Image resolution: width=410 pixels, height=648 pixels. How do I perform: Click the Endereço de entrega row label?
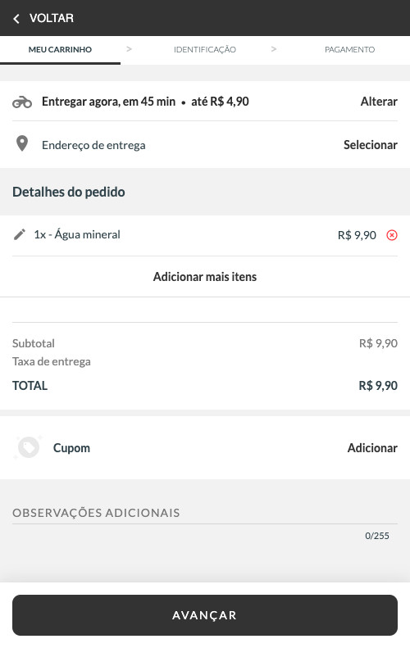[93, 146]
